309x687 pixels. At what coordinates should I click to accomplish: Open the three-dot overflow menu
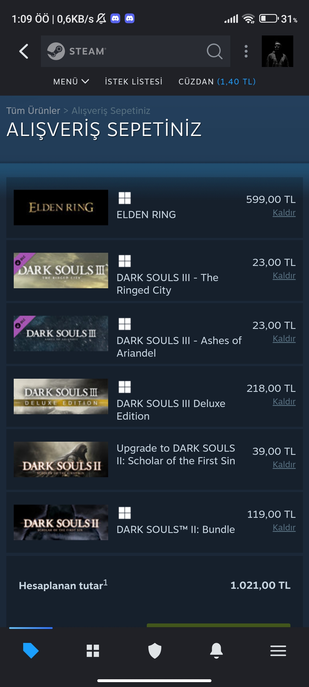click(246, 52)
